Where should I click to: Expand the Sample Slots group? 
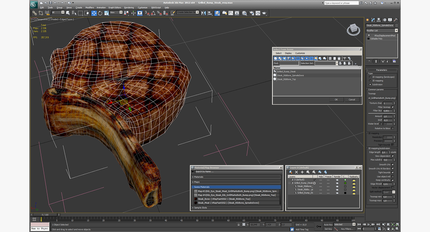click(236, 208)
